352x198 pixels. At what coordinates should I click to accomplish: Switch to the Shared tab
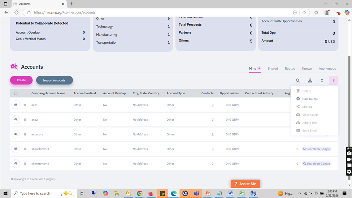pyautogui.click(x=273, y=69)
